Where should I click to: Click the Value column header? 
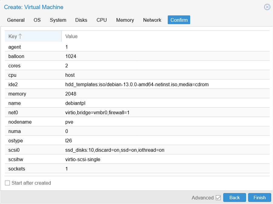pos(71,36)
